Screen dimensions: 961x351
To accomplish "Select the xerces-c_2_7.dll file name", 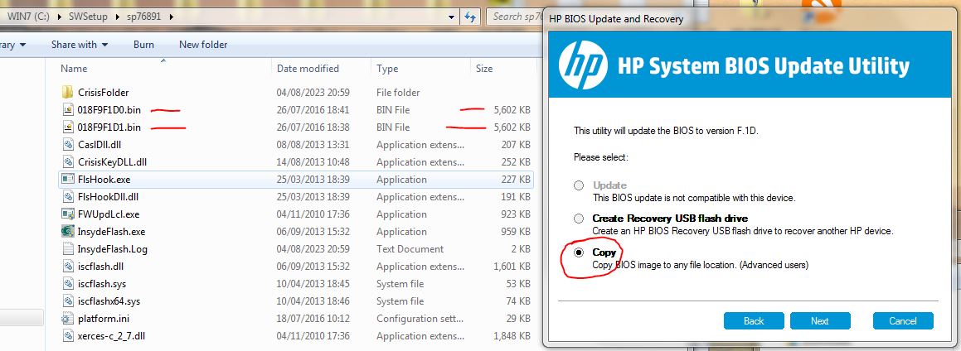I will (111, 336).
